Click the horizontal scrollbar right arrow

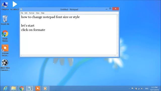(x=115, y=56)
